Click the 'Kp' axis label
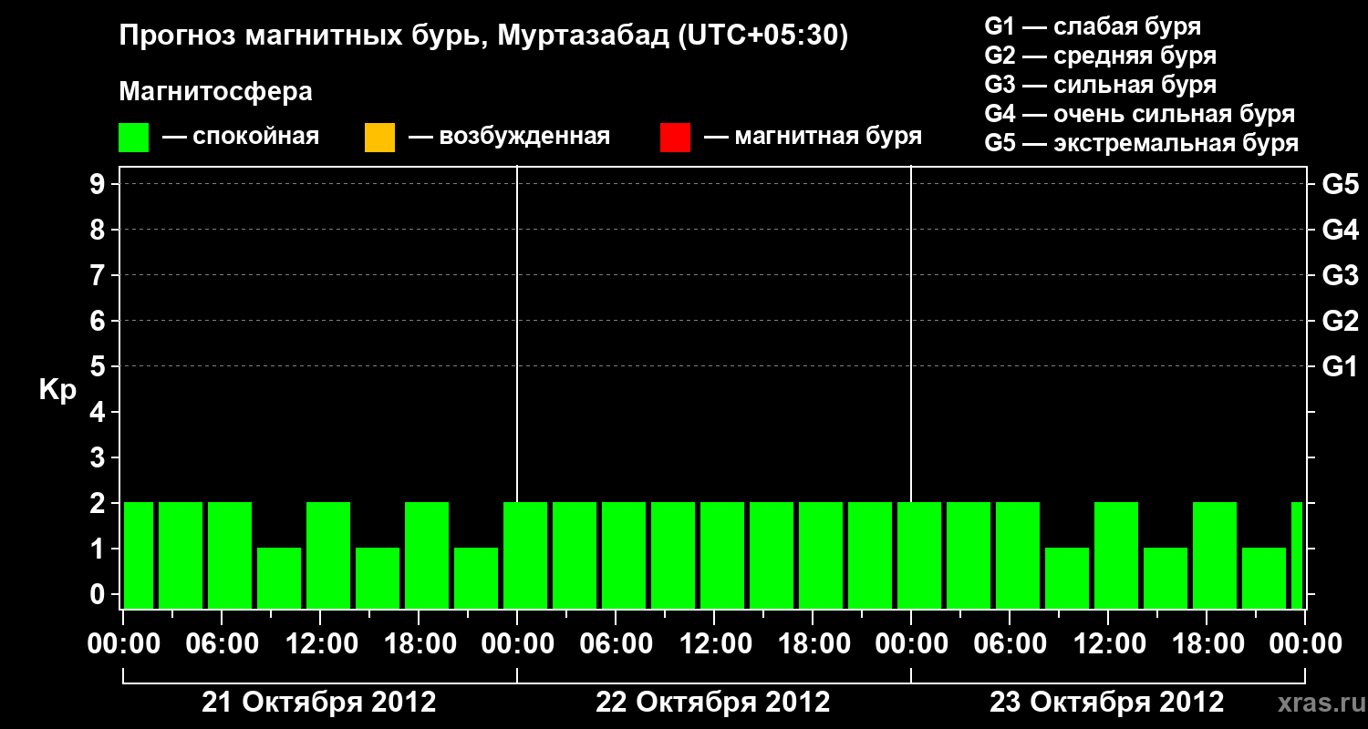Image resolution: width=1368 pixels, height=729 pixels. (57, 391)
